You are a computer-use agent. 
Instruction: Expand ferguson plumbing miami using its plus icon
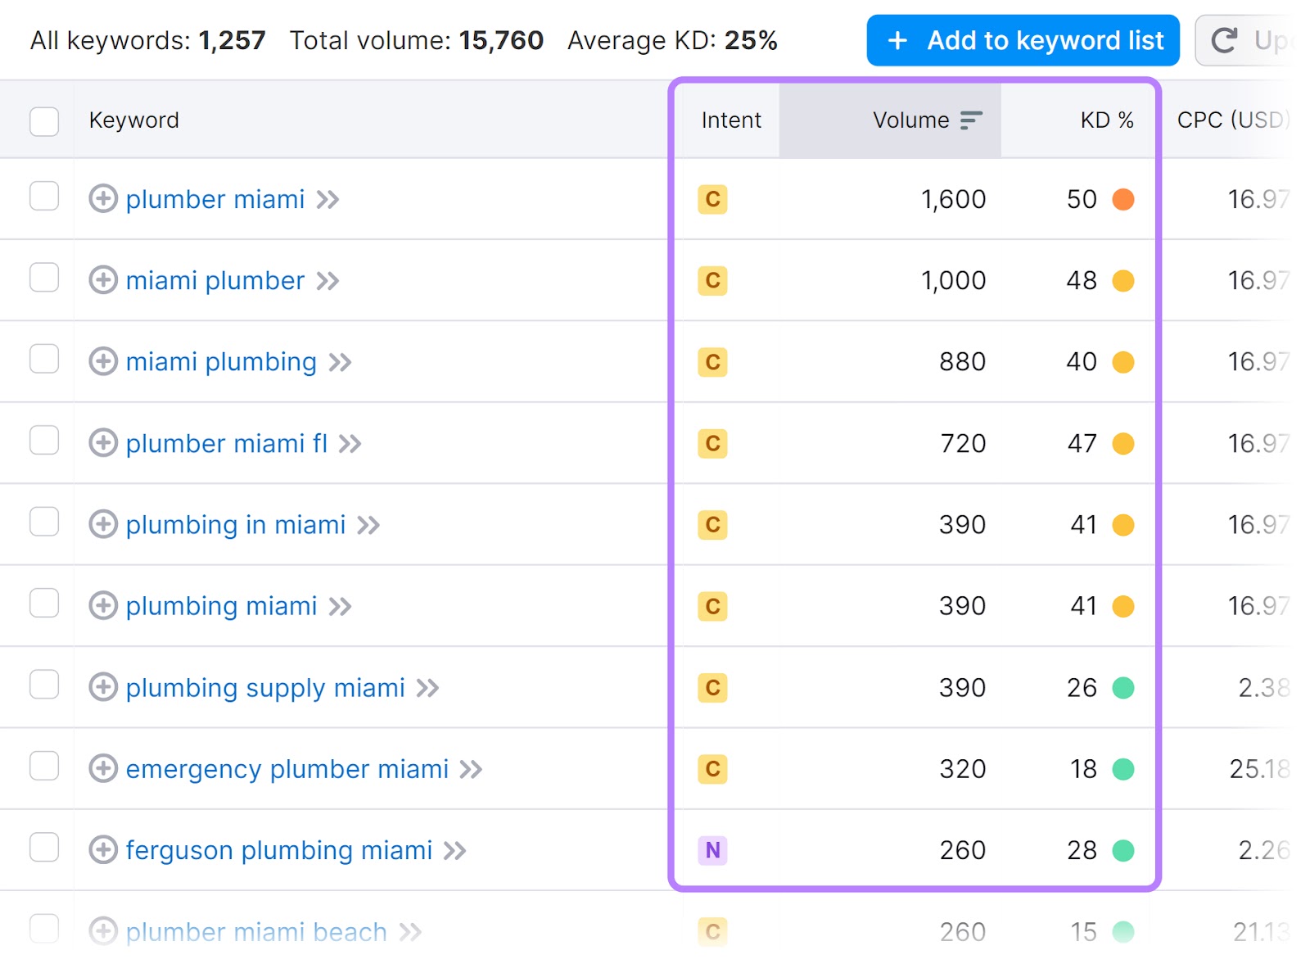pos(103,849)
